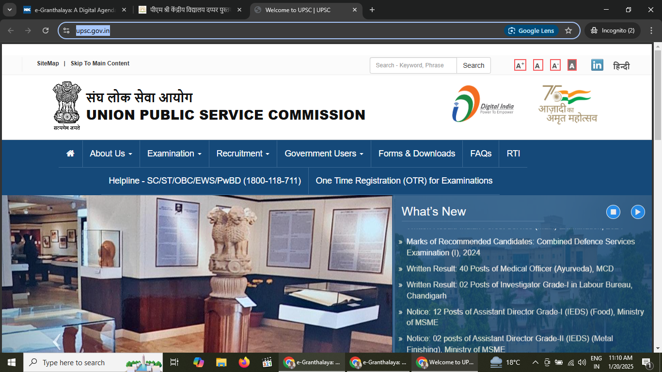Show hidden system tray icons
The height and width of the screenshot is (372, 662).
pos(536,362)
